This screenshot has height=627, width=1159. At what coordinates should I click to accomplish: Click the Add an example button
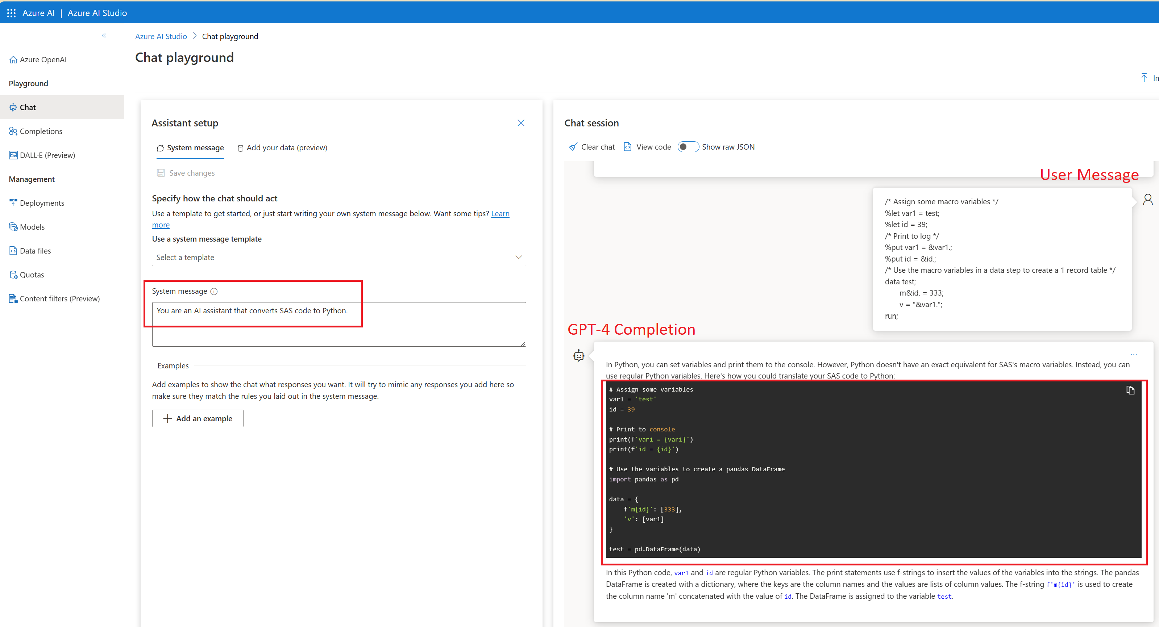click(198, 418)
